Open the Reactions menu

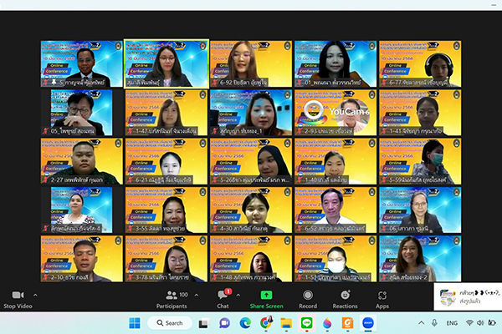tap(345, 295)
